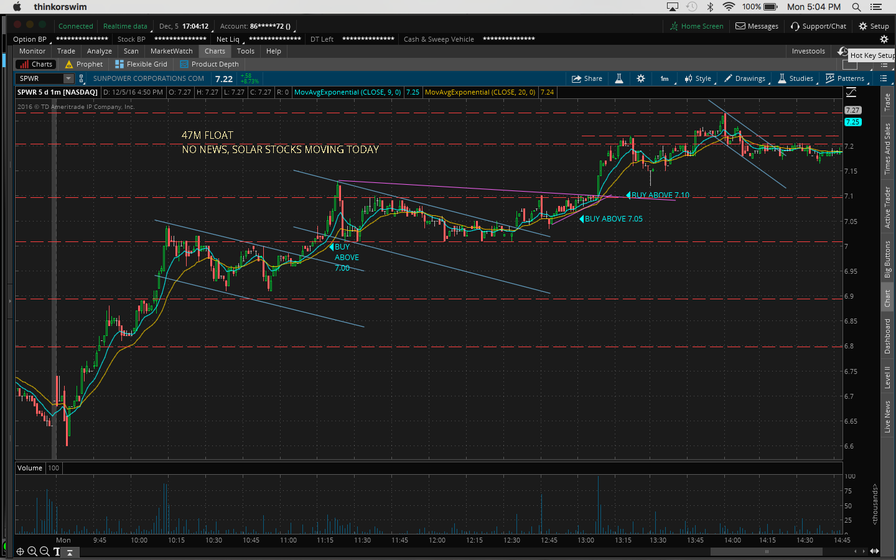Open Messages from the top bar
896x560 pixels.
[x=757, y=26]
